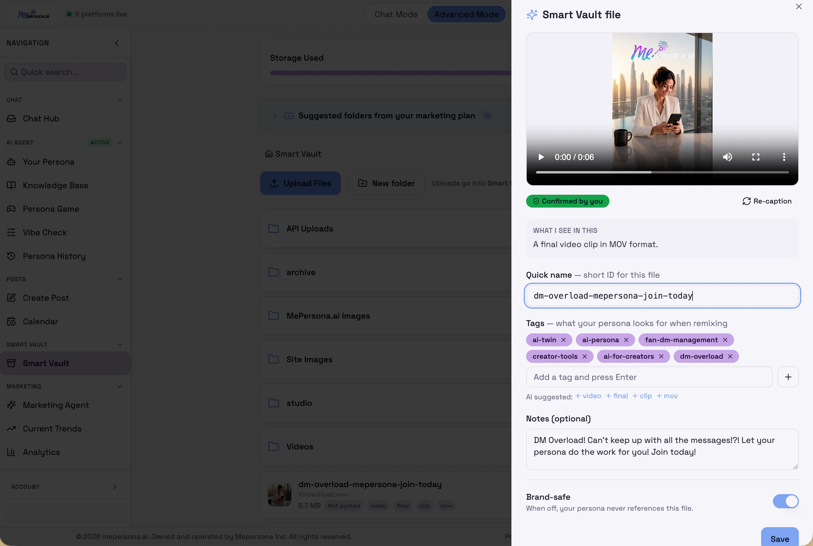The height and width of the screenshot is (546, 813).
Task: Collapse the Chat section
Action: pyautogui.click(x=120, y=100)
